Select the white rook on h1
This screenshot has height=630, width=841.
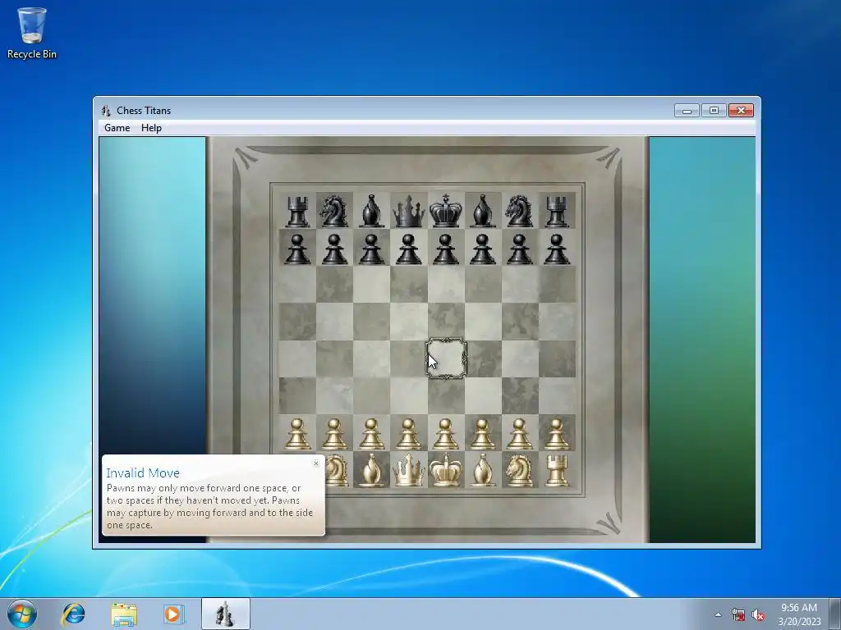(x=557, y=470)
